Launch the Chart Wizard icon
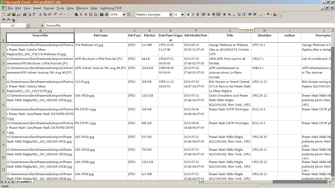The width and height of the screenshot is (335, 188). [102, 14]
